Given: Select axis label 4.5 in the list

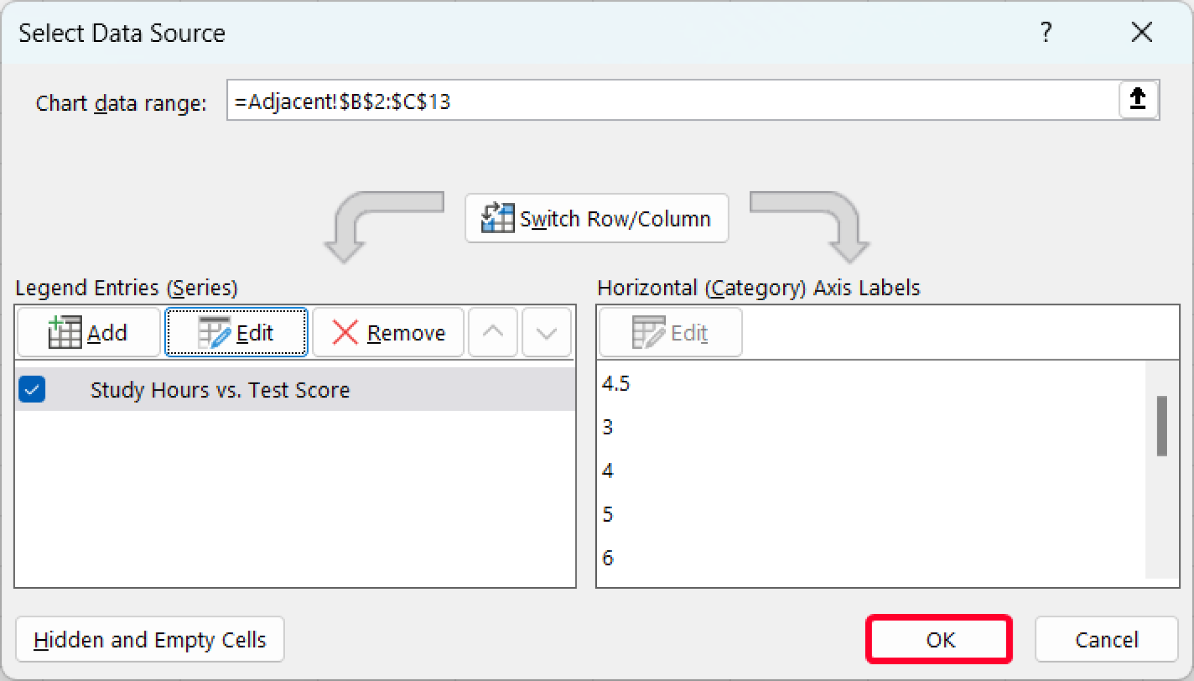Looking at the screenshot, I should (x=616, y=383).
